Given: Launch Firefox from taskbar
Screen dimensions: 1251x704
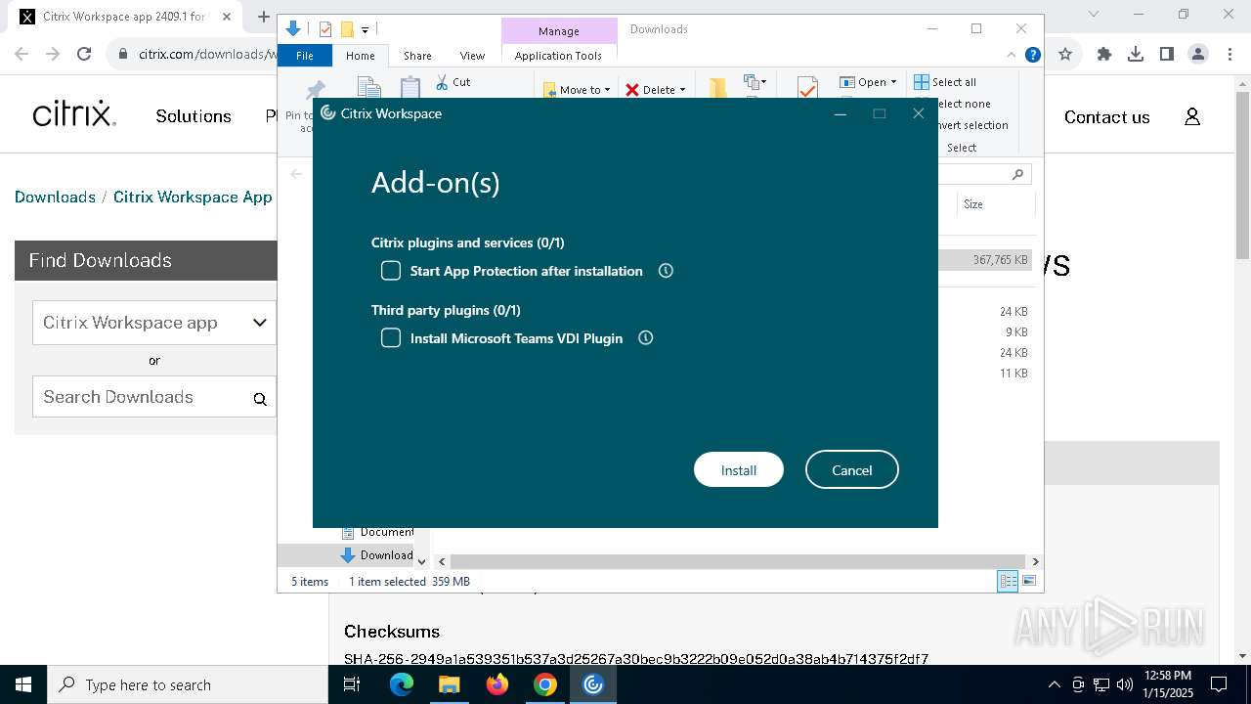Looking at the screenshot, I should pos(497,684).
